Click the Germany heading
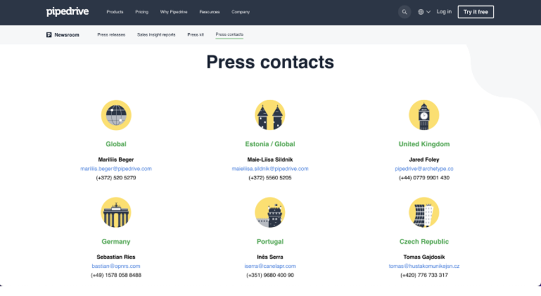Image resolution: width=541 pixels, height=296 pixels. (x=116, y=242)
